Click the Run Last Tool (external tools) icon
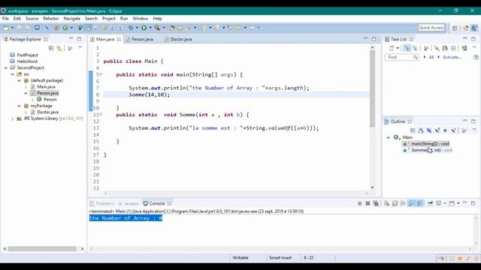Screen dimensions: 481x270 [157, 28]
